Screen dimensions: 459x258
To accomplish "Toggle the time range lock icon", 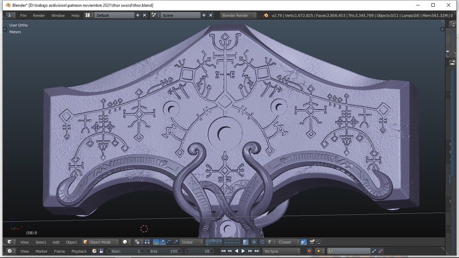I will point(101,251).
